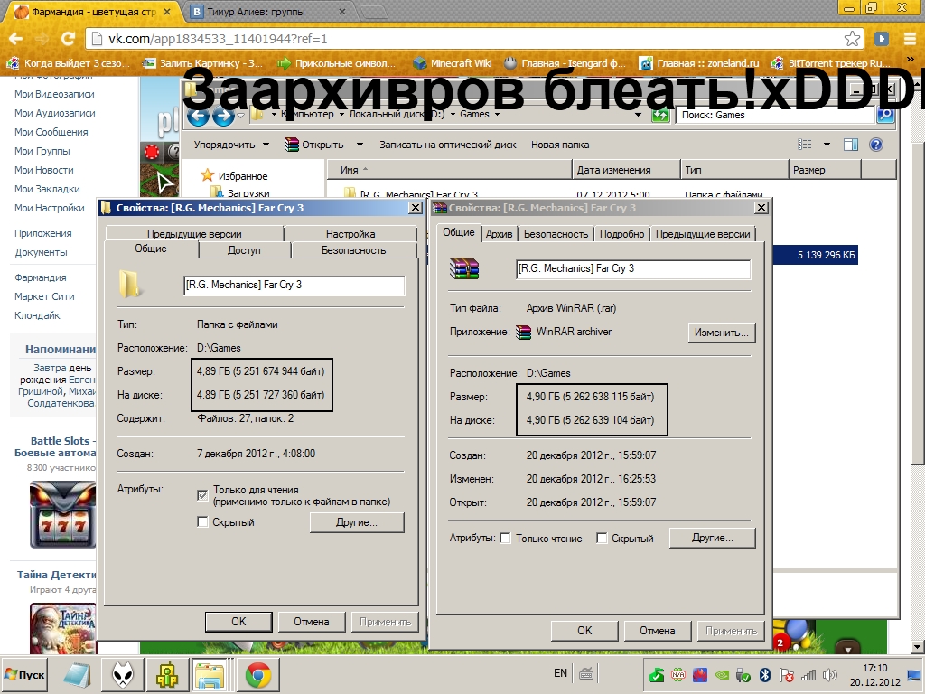Open volume speaker tray icon
The image size is (925, 694).
pyautogui.click(x=830, y=675)
